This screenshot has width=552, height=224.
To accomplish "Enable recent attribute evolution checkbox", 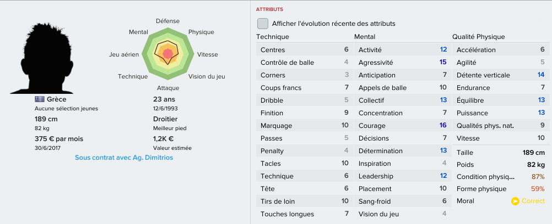I will (x=263, y=24).
